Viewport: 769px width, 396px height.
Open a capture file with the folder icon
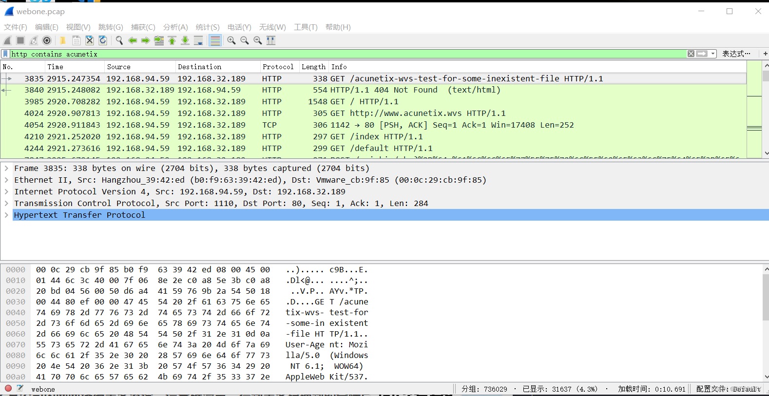[x=63, y=40]
